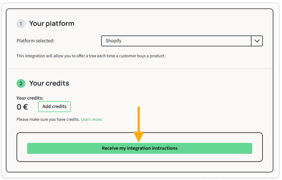Viewport: 282px width, 180px height.
Task: Click the 0 credit balance number
Action: 19,107
